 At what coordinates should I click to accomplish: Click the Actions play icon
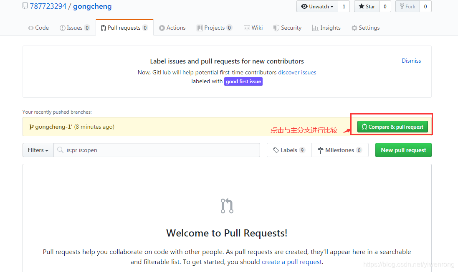click(162, 28)
